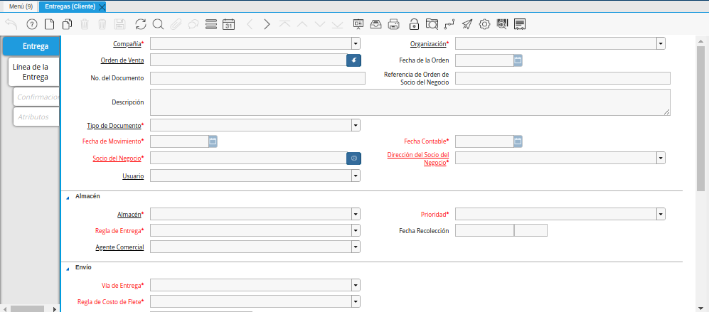
Task: Open calendar for Fecha Contable
Action: (518, 141)
